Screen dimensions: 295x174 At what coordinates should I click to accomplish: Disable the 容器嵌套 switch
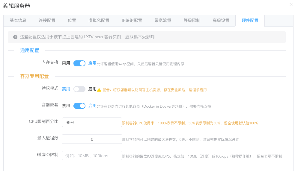[x=79, y=106]
